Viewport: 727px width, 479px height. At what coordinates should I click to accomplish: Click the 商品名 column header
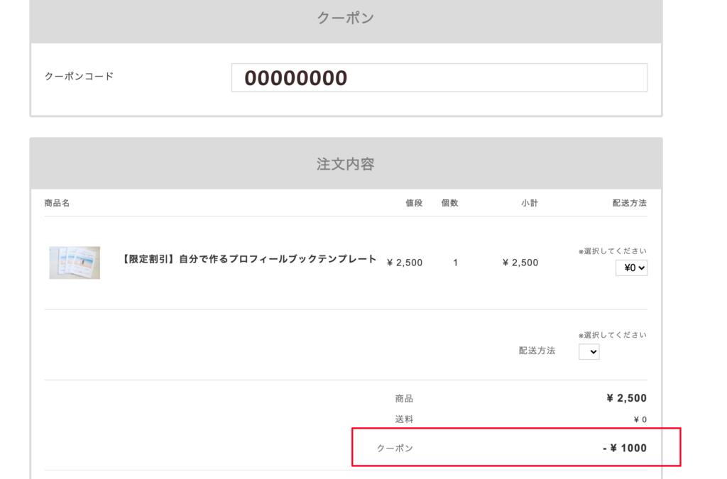coord(57,203)
